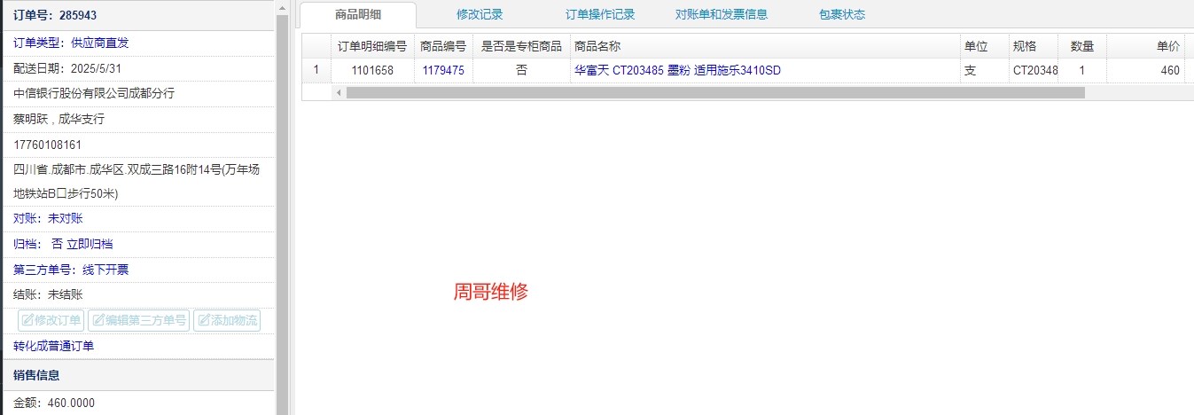Viewport: 1194px width, 415px height.
Task: Switch to the 商品明细 tab
Action: [358, 14]
